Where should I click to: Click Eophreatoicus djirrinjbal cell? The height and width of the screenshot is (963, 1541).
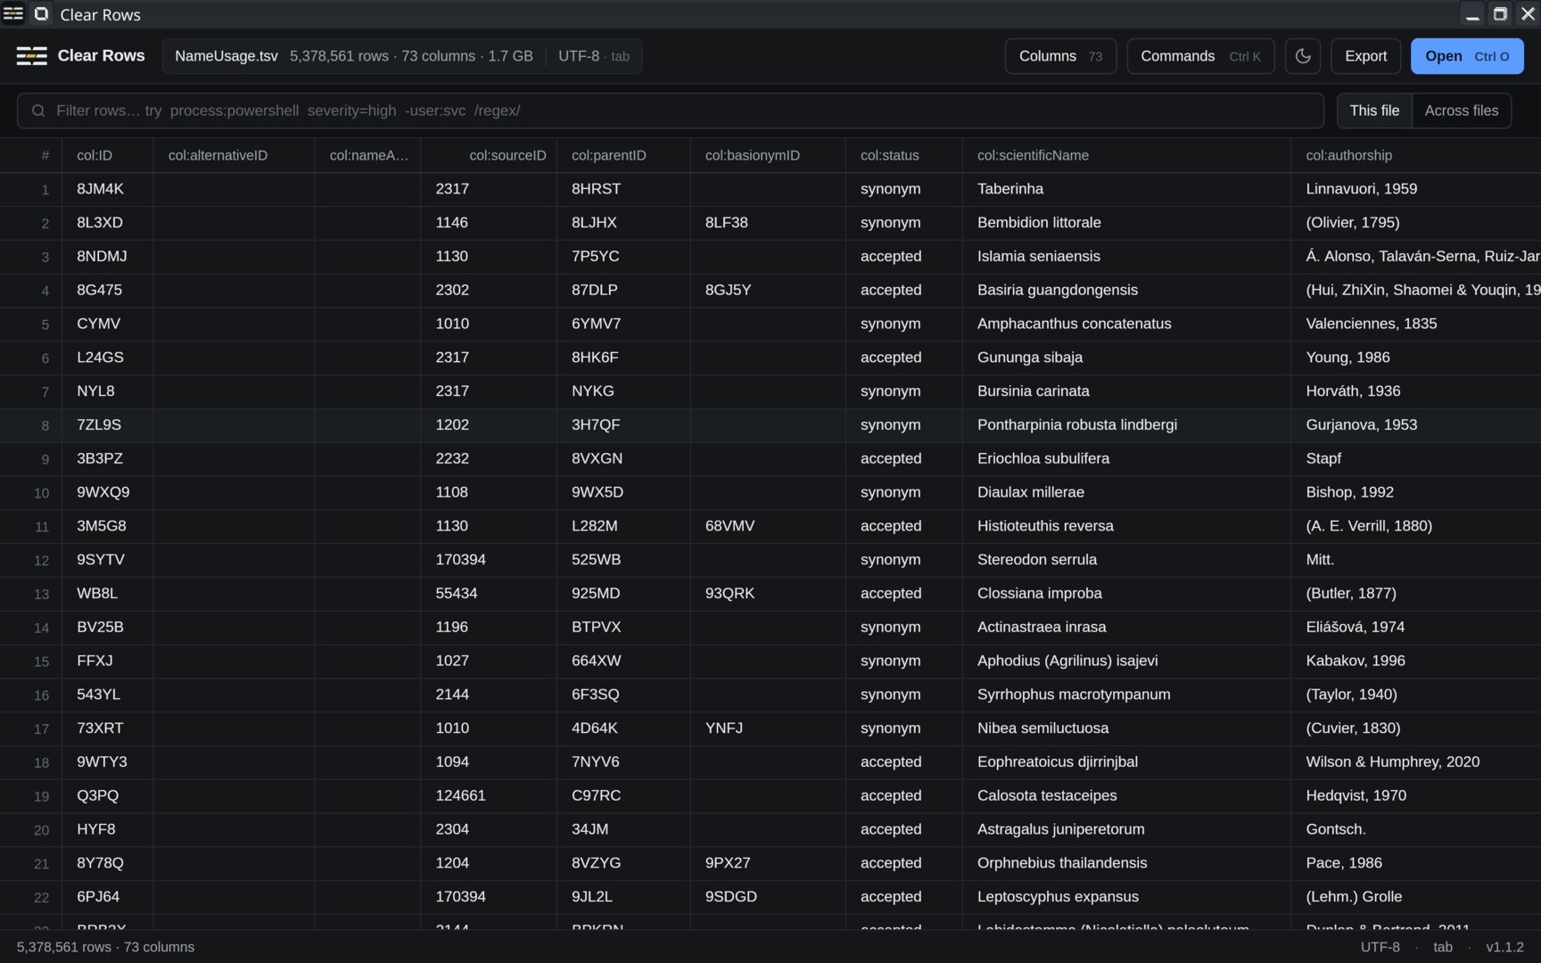click(1126, 762)
